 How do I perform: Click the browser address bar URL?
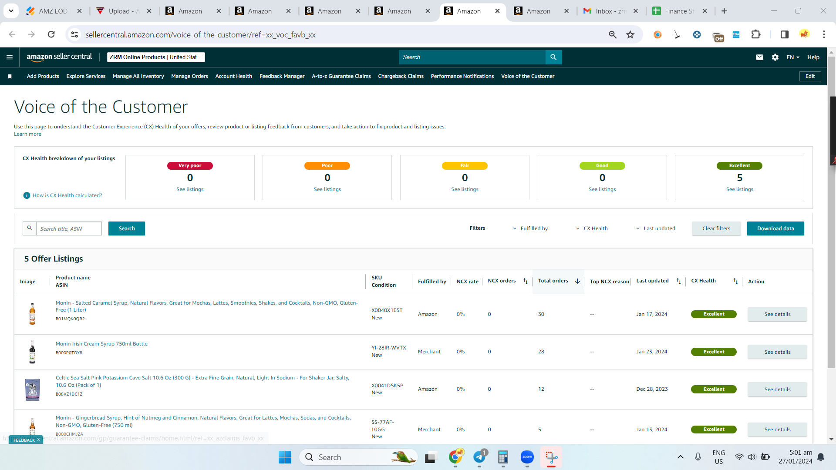[x=200, y=34]
